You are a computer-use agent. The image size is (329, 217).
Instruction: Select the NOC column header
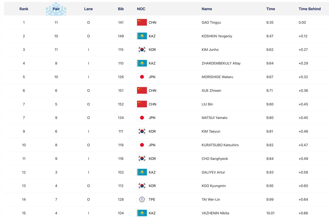point(141,9)
